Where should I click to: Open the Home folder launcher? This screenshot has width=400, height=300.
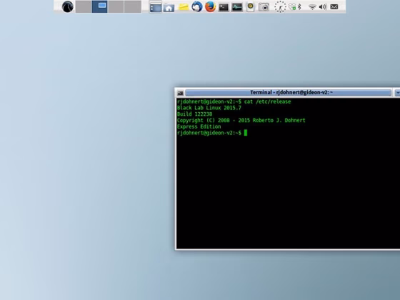(169, 7)
